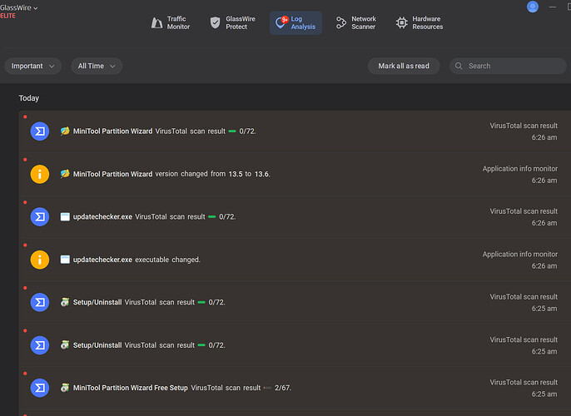Screen dimensions: 571x416
Task: Click into the Search field
Action: click(508, 66)
